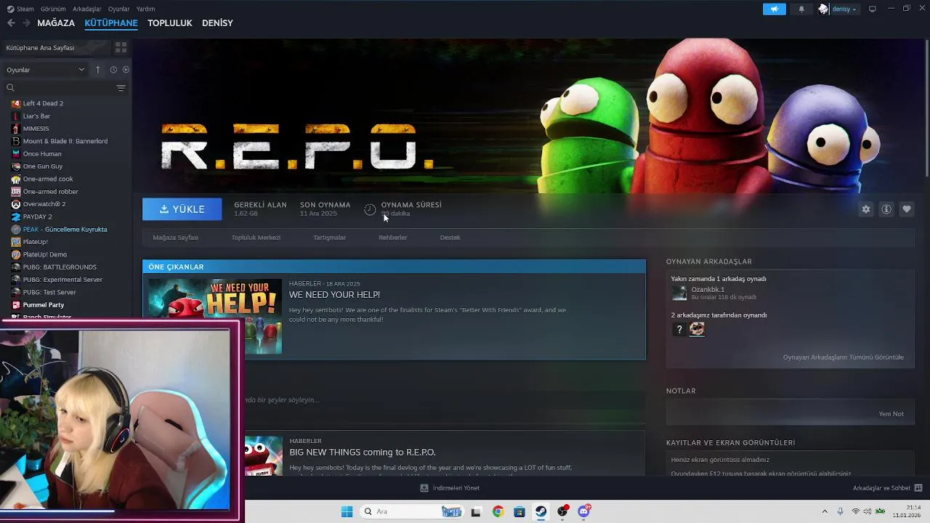Select Liar's Bar in library
930x523 pixels.
pos(36,116)
